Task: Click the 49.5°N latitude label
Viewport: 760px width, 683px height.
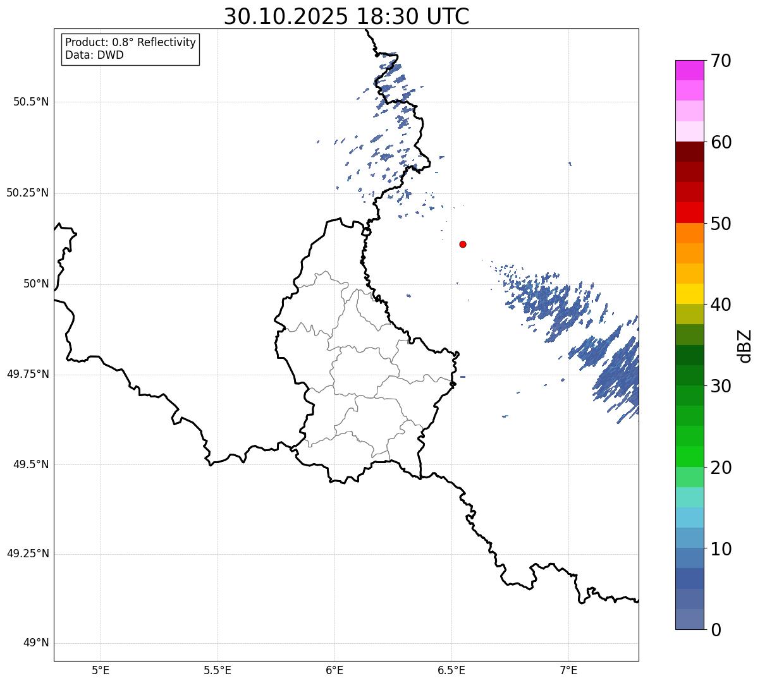Action: point(30,464)
